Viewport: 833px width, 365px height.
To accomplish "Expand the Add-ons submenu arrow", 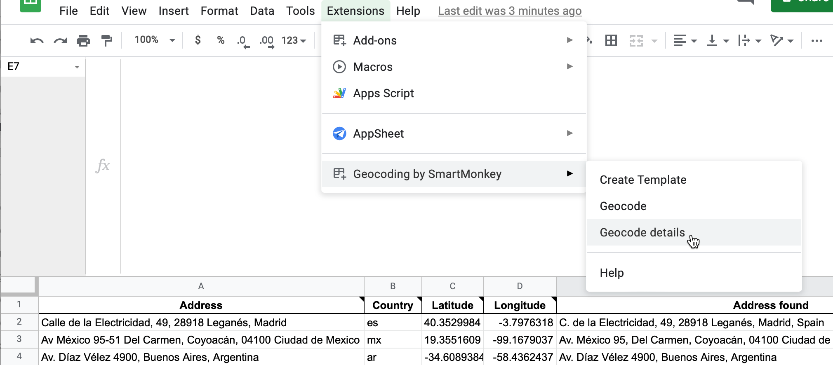I will (570, 40).
